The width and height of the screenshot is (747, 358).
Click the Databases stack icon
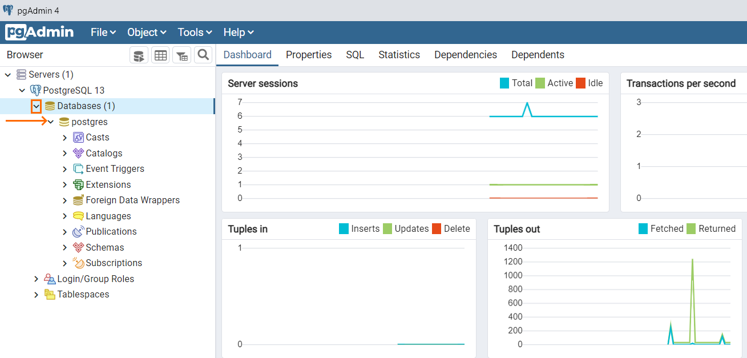[50, 106]
